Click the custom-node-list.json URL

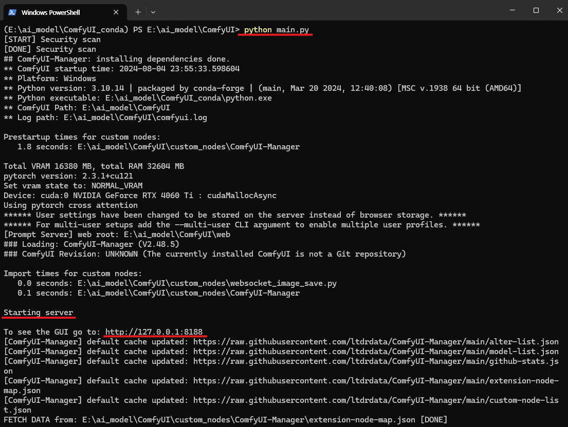[376, 400]
